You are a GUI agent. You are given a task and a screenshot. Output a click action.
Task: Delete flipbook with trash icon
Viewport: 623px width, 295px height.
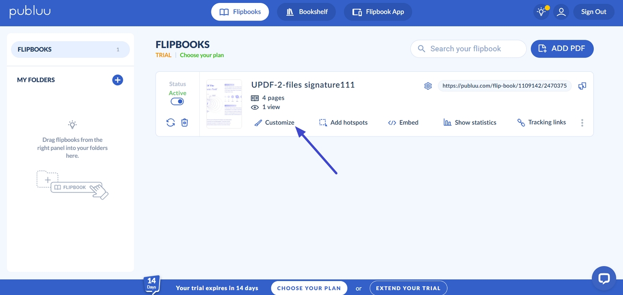(x=185, y=123)
